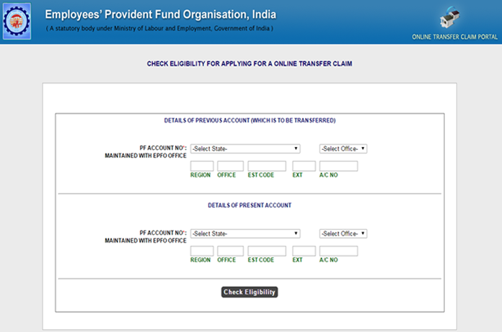Focus previous account REGION field

tap(202, 166)
